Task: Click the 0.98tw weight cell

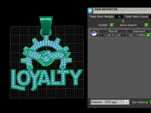Action: click(141, 35)
